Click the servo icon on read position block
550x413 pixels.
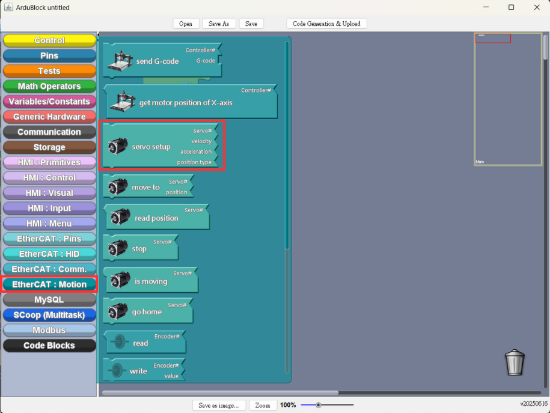(121, 217)
